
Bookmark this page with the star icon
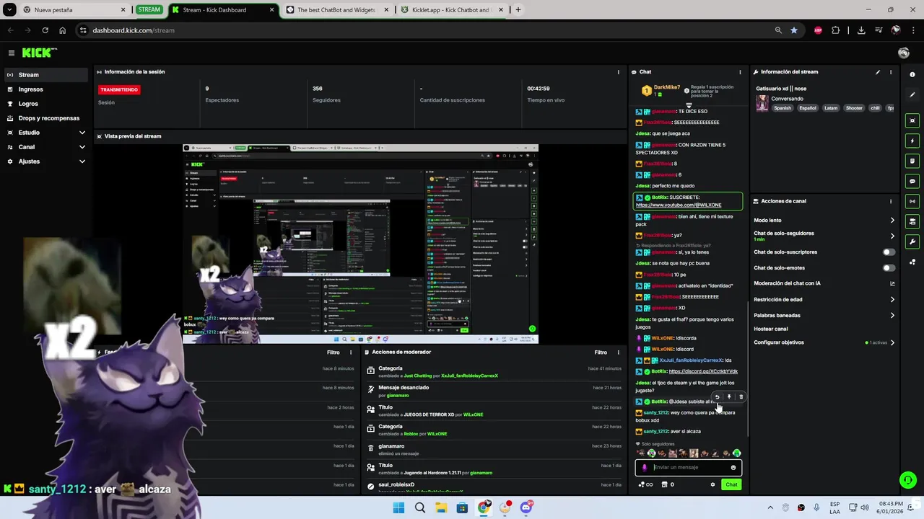794,30
